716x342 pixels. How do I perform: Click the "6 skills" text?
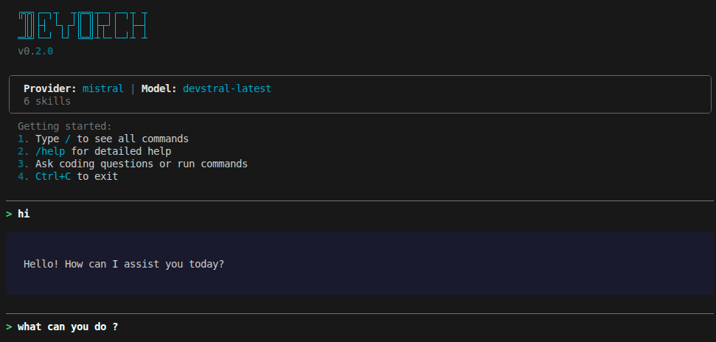47,101
